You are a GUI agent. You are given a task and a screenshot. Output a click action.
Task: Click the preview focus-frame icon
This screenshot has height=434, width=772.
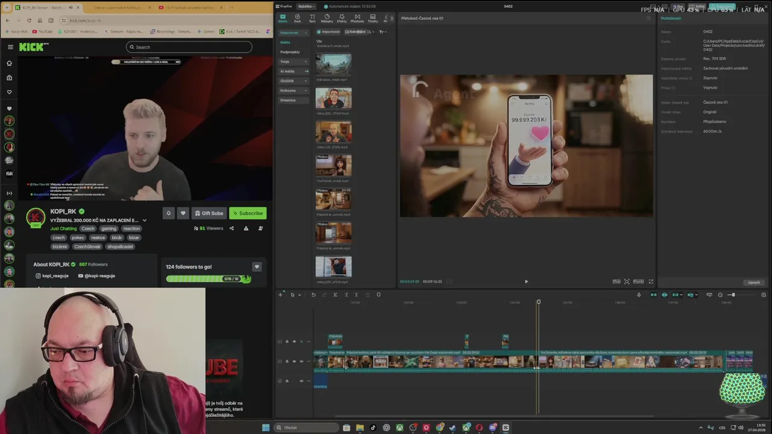point(627,281)
